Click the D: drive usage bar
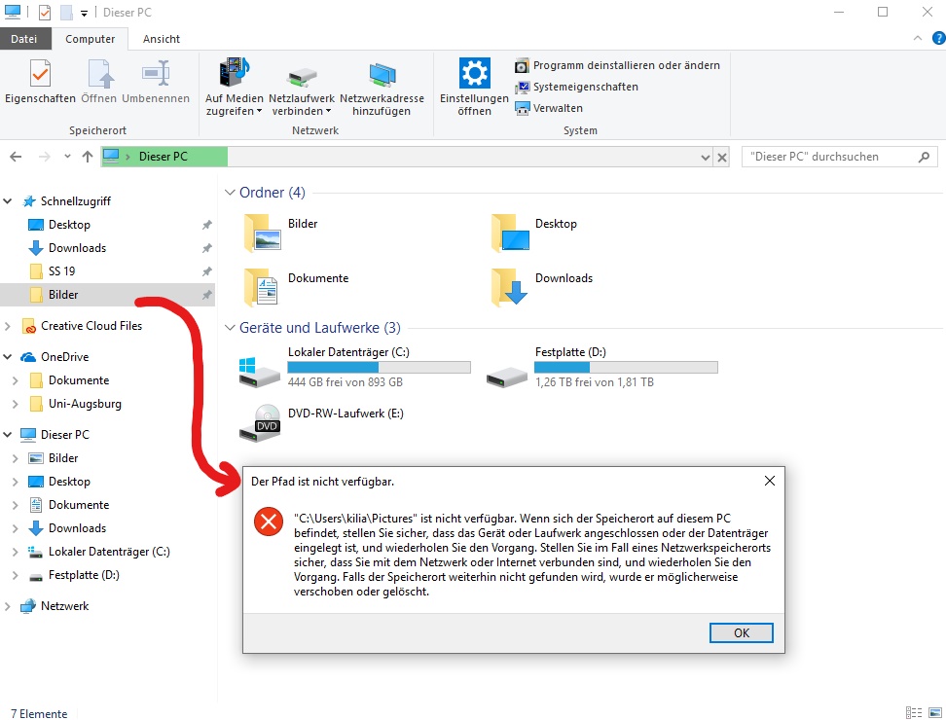Viewport: 946px width, 720px height. 626,367
